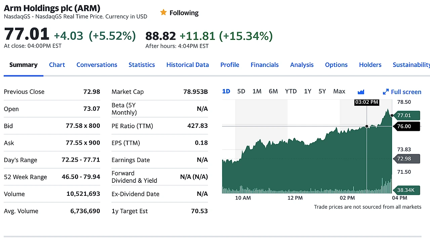The width and height of the screenshot is (430, 241).
Task: Click the 03:02 PM chart time marker
Action: click(x=367, y=102)
